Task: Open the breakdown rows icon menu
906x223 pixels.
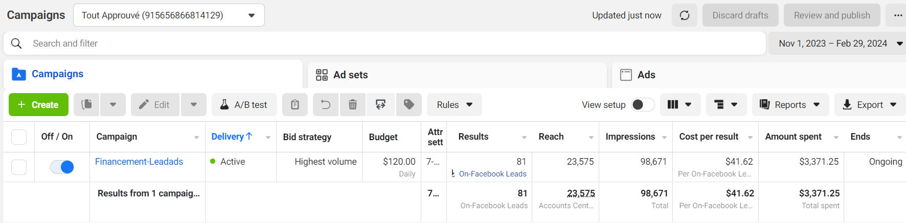Action: 726,105
